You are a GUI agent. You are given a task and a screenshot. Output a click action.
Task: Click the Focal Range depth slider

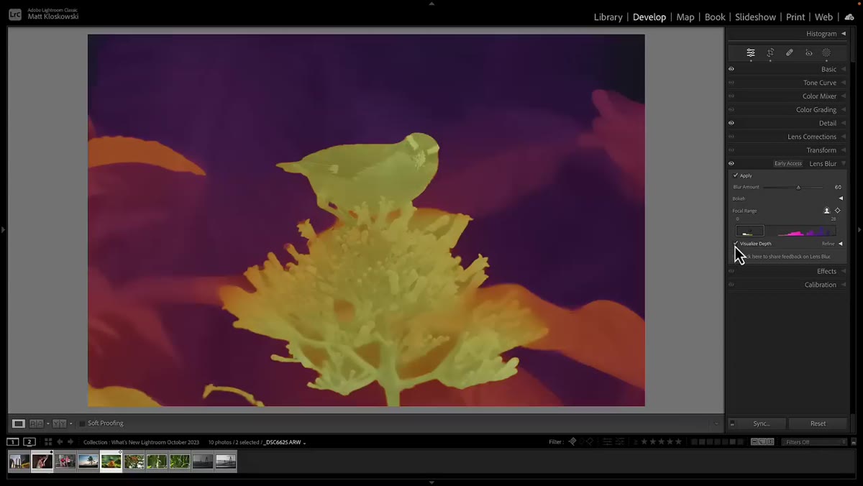pos(785,231)
